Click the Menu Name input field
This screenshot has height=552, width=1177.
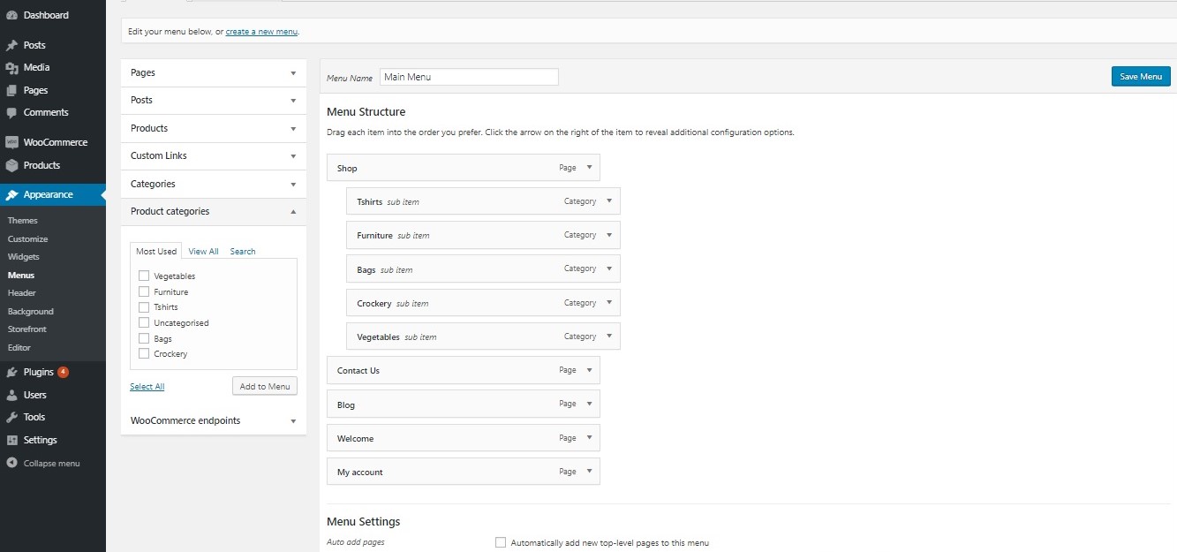point(469,77)
